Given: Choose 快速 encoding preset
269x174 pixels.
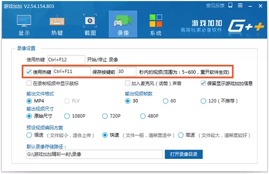Looking at the screenshot, I should [105, 135].
